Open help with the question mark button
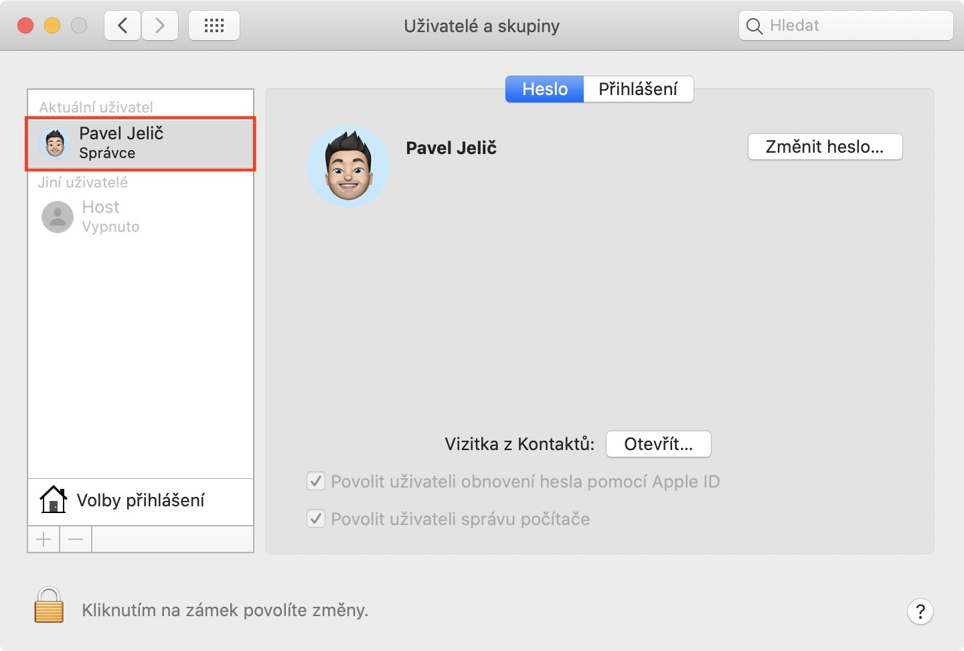Viewport: 964px width, 651px height. pos(920,611)
